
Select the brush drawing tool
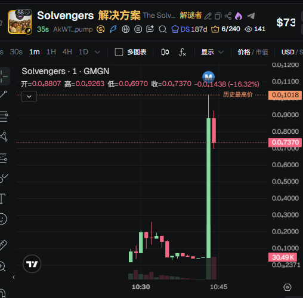[x=4, y=178]
